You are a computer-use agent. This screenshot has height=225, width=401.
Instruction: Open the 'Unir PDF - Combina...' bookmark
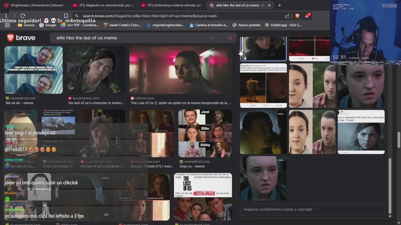coord(80,25)
